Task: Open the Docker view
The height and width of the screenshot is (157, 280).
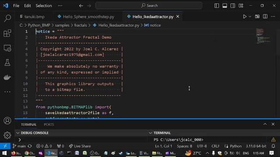Action: (x=7, y=77)
